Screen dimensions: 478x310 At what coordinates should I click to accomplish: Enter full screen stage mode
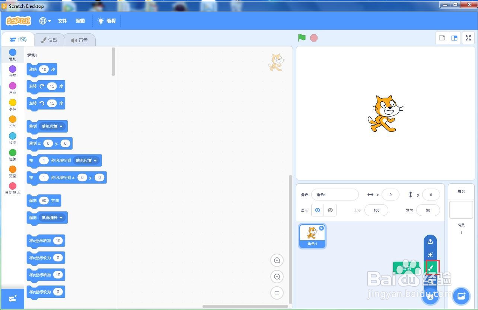pos(468,38)
